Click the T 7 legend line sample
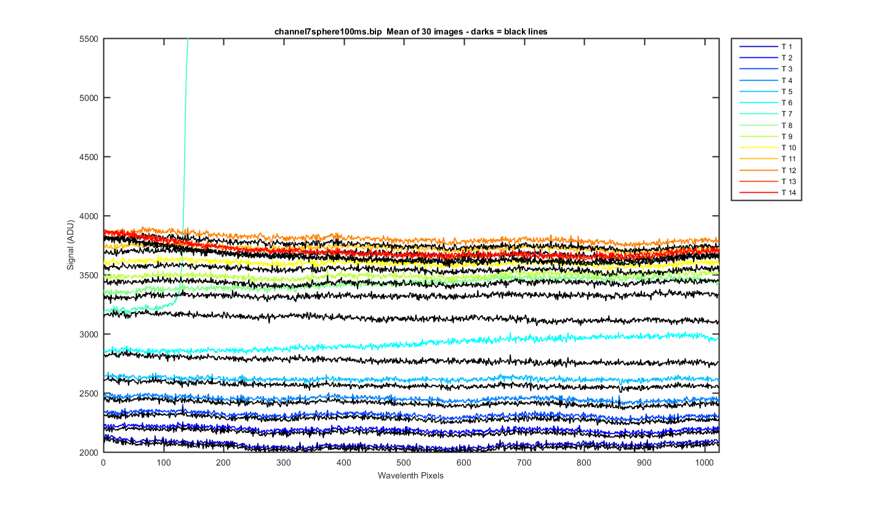Screen dimensions: 877x508 click(x=758, y=114)
